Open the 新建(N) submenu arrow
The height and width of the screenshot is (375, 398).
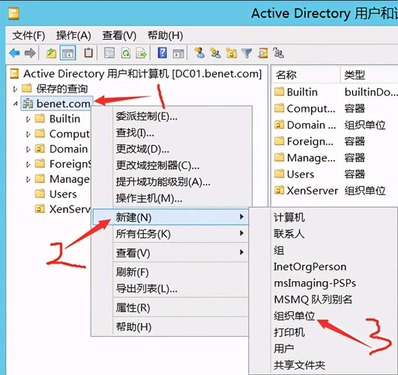(x=242, y=217)
